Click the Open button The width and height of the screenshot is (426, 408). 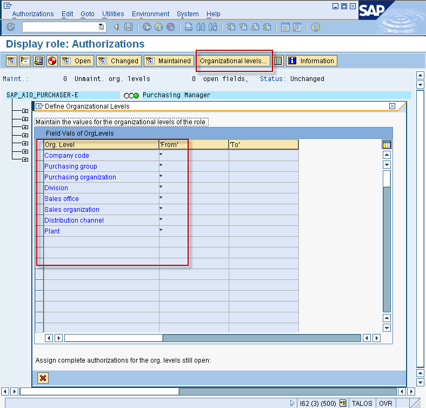(x=77, y=61)
